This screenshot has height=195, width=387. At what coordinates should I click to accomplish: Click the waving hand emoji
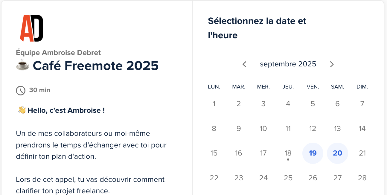tap(22, 110)
